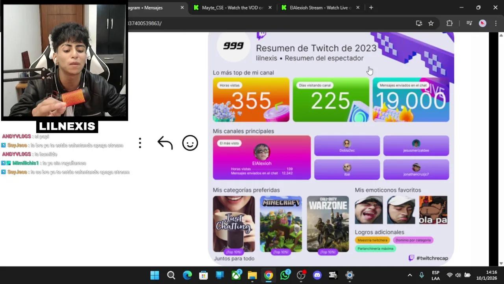React with the emoji smiley icon
The height and width of the screenshot is (284, 504).
[190, 143]
